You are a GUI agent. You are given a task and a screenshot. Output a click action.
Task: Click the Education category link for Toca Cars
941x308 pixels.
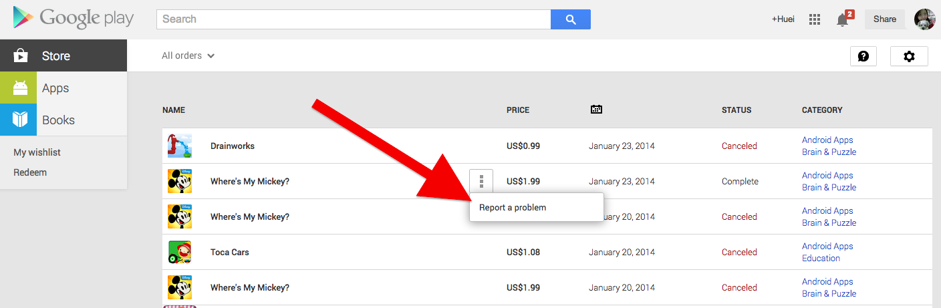(x=821, y=258)
